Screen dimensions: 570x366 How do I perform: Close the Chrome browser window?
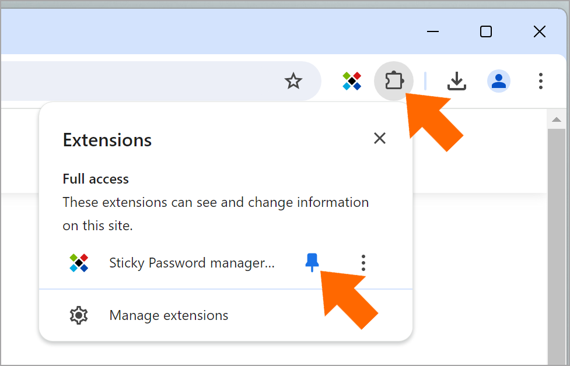540,31
